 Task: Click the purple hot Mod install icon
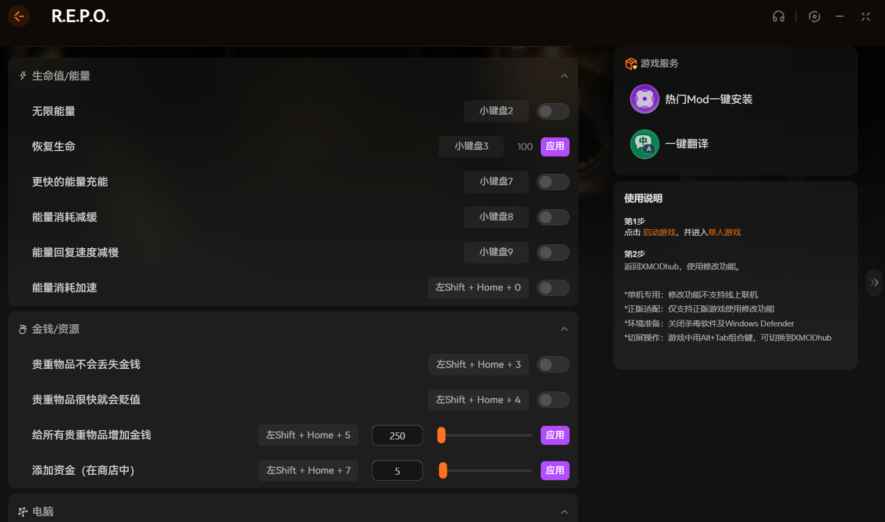click(644, 99)
